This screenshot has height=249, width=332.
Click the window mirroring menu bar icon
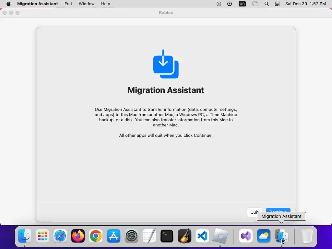click(255, 4)
